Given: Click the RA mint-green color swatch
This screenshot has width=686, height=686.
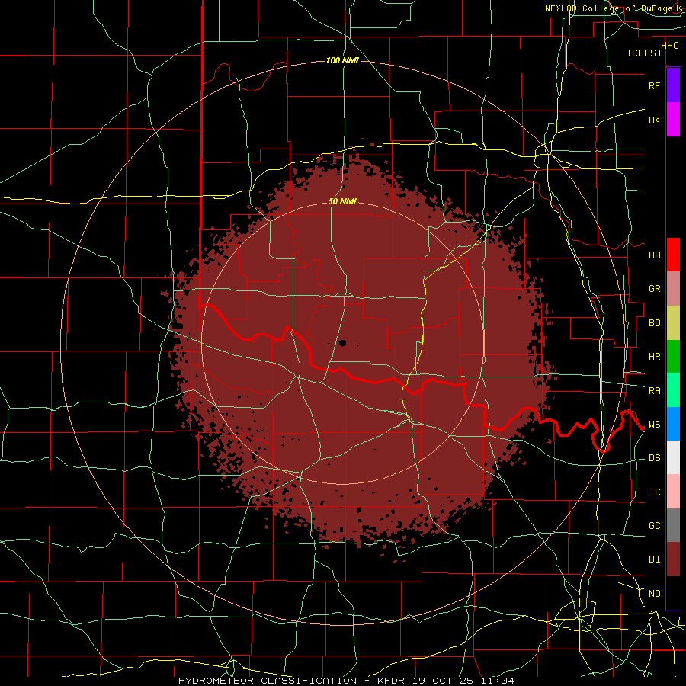Looking at the screenshot, I should [x=673, y=390].
